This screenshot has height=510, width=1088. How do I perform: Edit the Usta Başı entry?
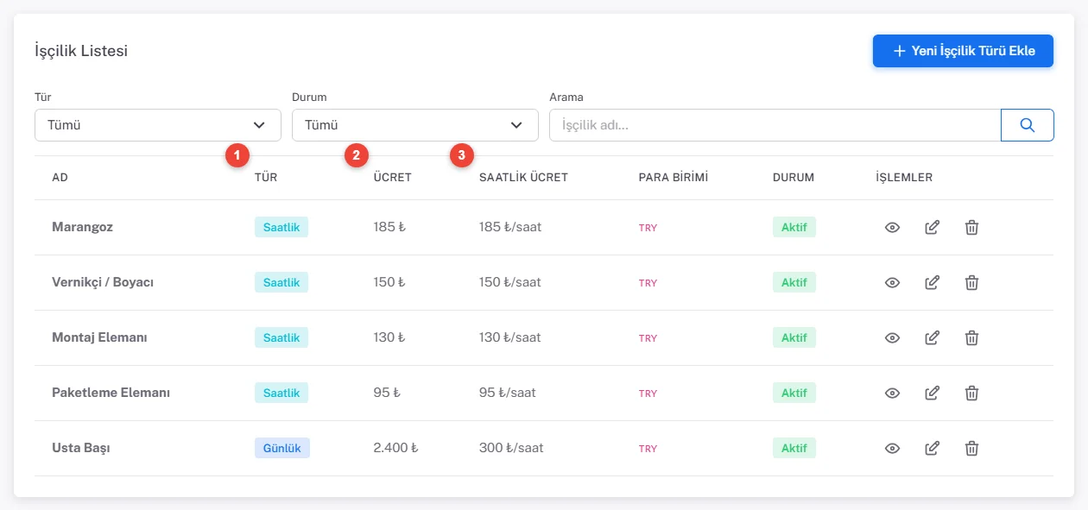933,449
